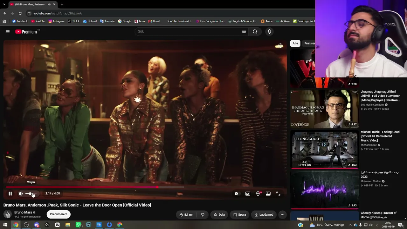Open WhatsApp from the taskbar

78,225
